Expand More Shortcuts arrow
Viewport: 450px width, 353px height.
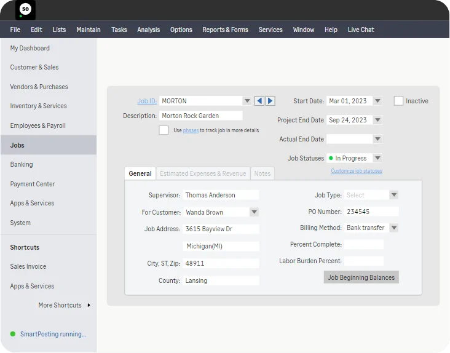[89, 305]
